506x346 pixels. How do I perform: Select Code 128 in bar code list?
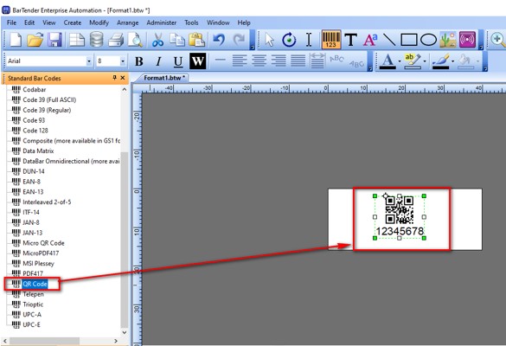(35, 131)
